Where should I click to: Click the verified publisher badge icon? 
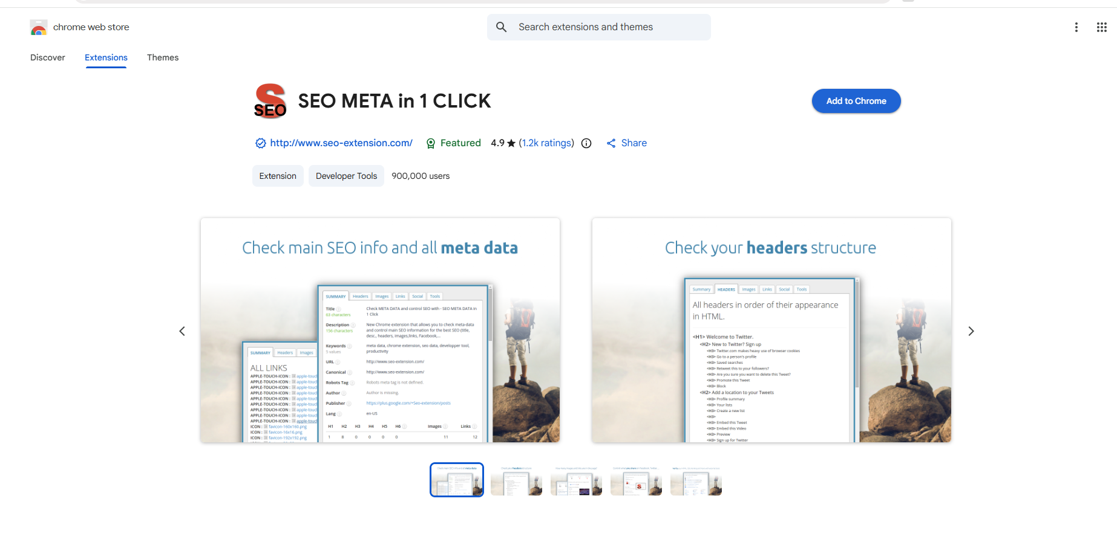[260, 143]
